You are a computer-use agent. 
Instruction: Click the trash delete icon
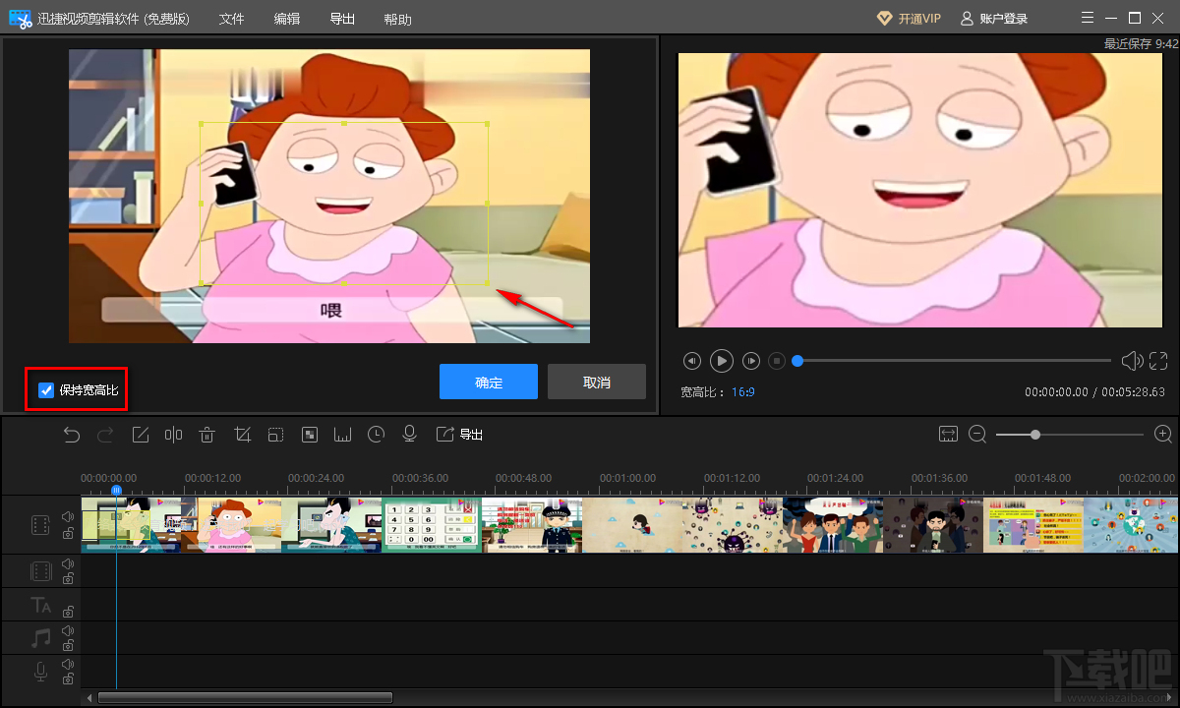pos(207,435)
